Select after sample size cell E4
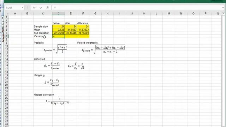This screenshot has width=226, height=127. tap(71, 26)
